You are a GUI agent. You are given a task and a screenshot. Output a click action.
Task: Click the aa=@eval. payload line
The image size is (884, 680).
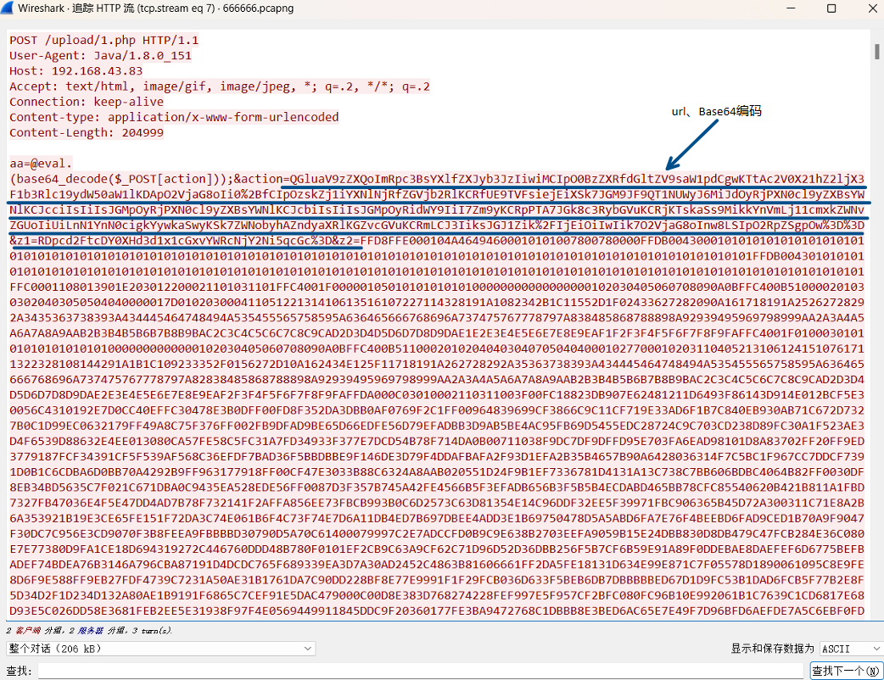[41, 163]
